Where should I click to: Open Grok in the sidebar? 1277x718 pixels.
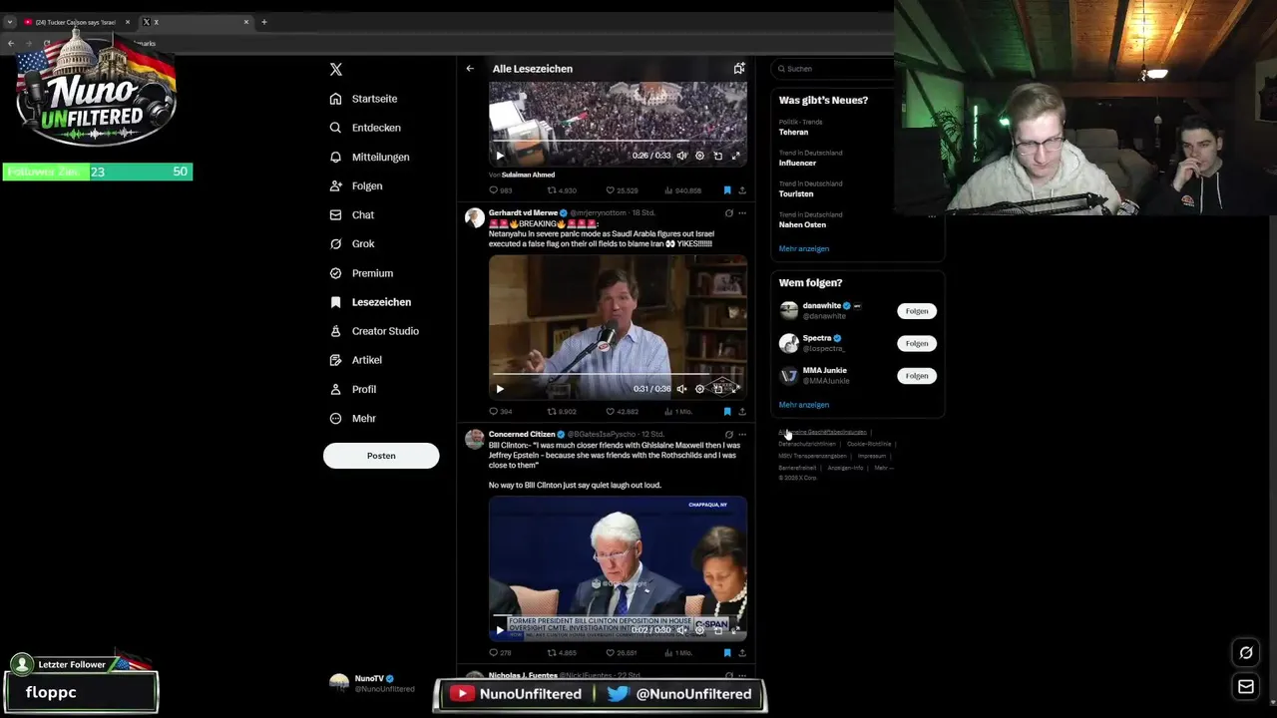point(352,243)
